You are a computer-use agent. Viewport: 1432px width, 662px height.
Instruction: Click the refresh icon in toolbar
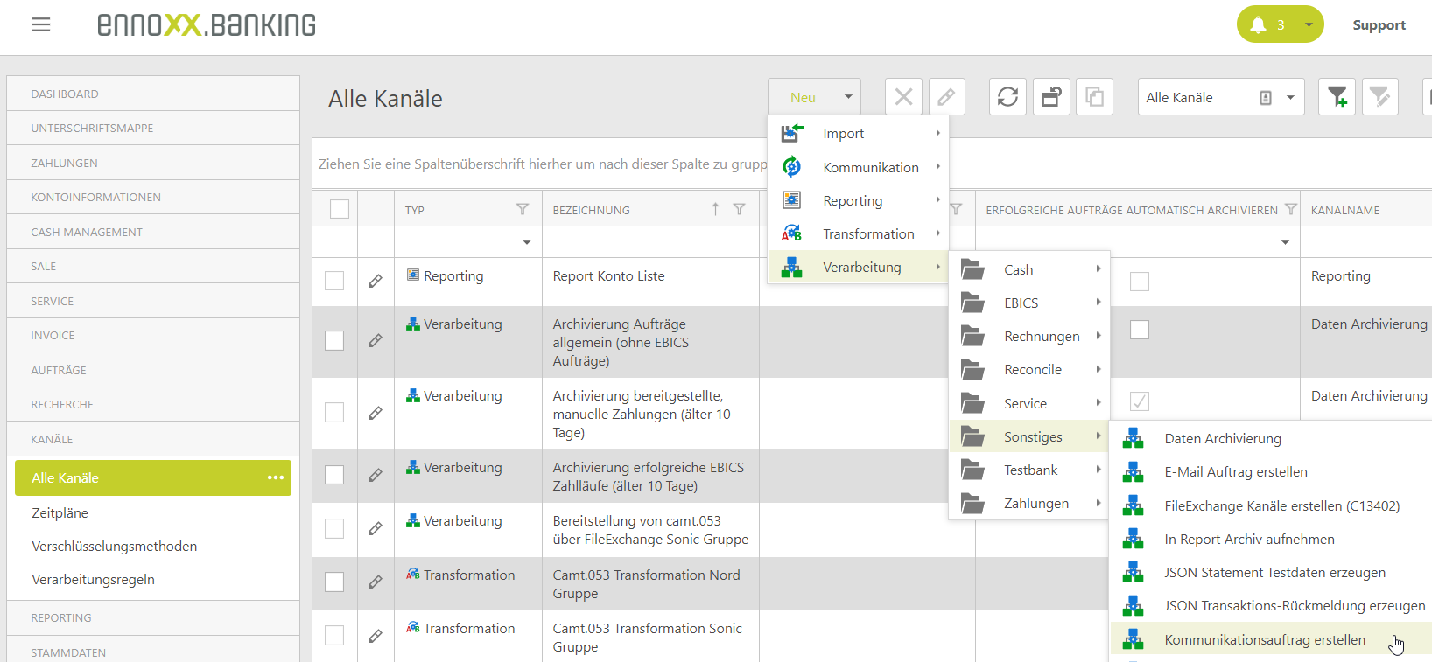click(x=1007, y=97)
